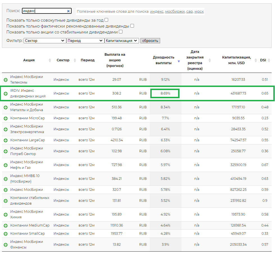Sort table by Доходность выплаты column header

(163, 60)
